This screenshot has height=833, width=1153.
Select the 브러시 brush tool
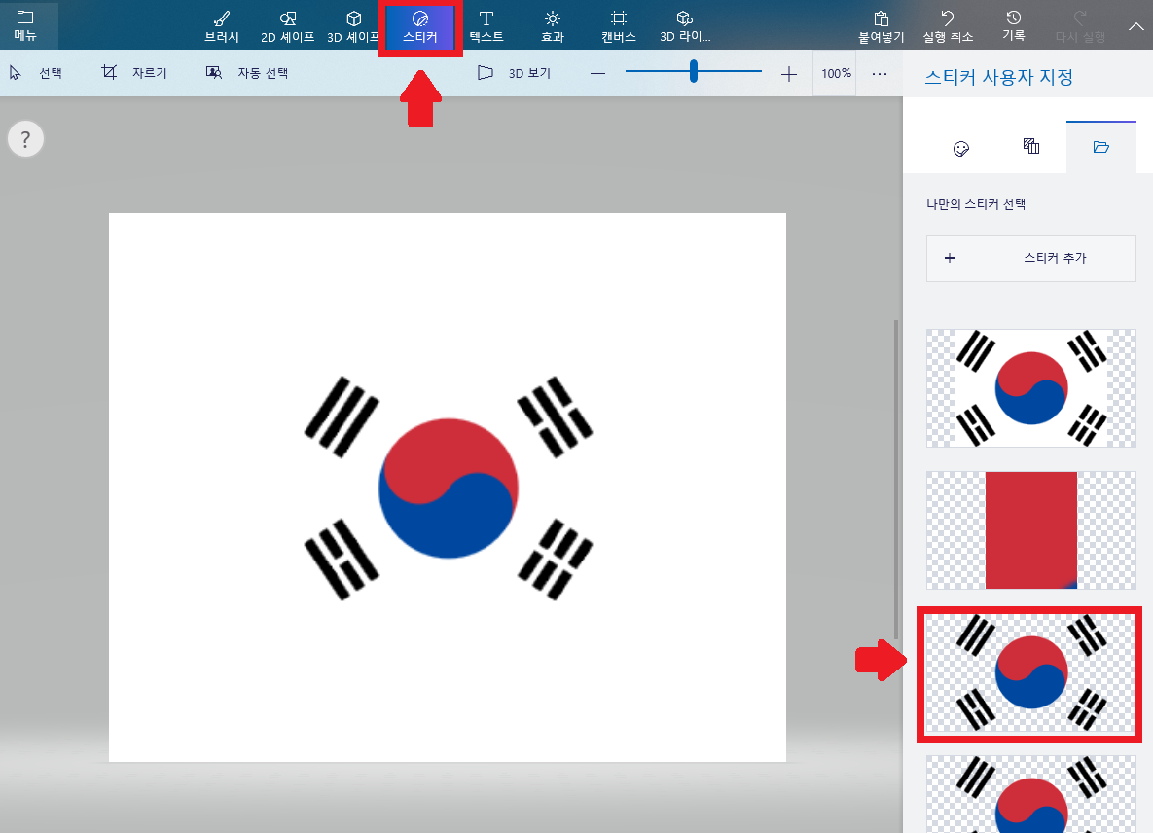click(221, 26)
